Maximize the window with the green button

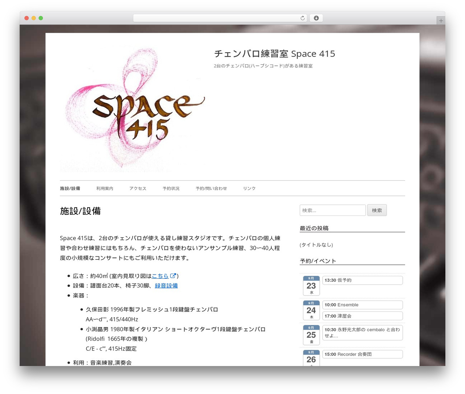click(x=41, y=18)
